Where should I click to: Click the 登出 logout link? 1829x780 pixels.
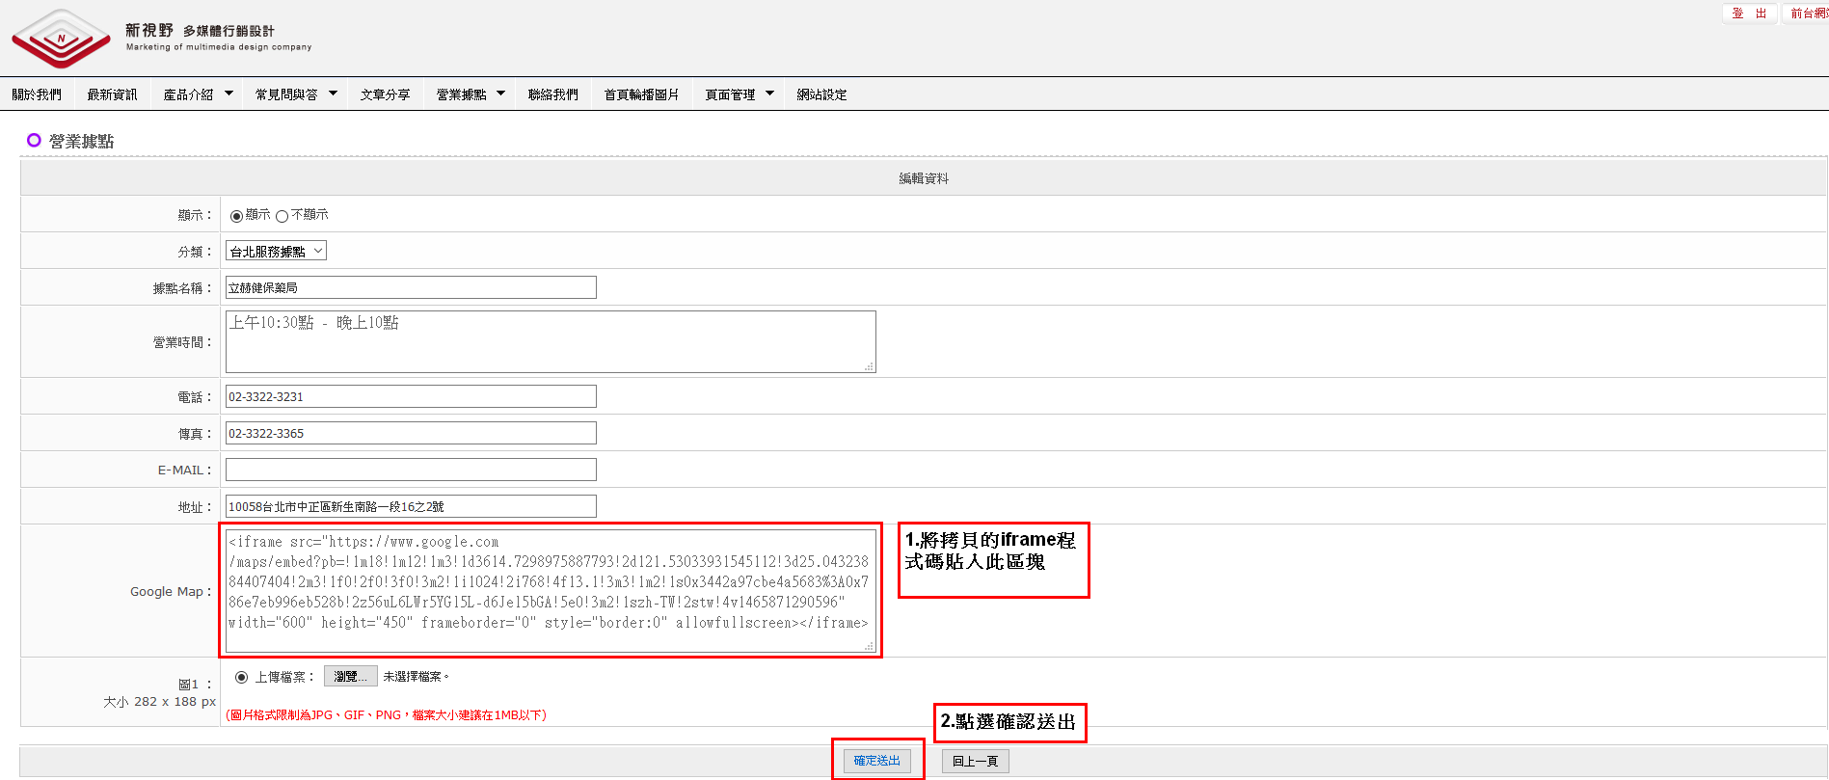pyautogui.click(x=1749, y=13)
